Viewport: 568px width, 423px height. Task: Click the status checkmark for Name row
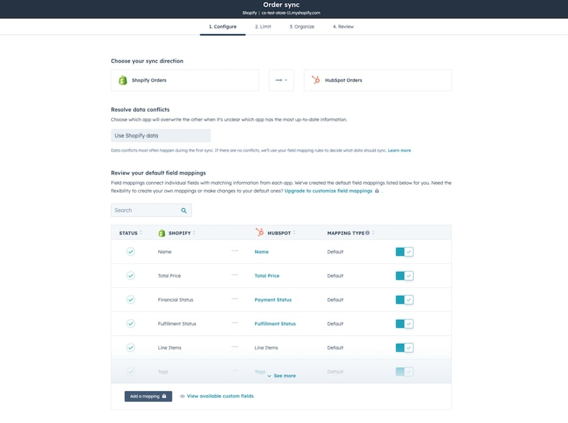[x=131, y=252]
